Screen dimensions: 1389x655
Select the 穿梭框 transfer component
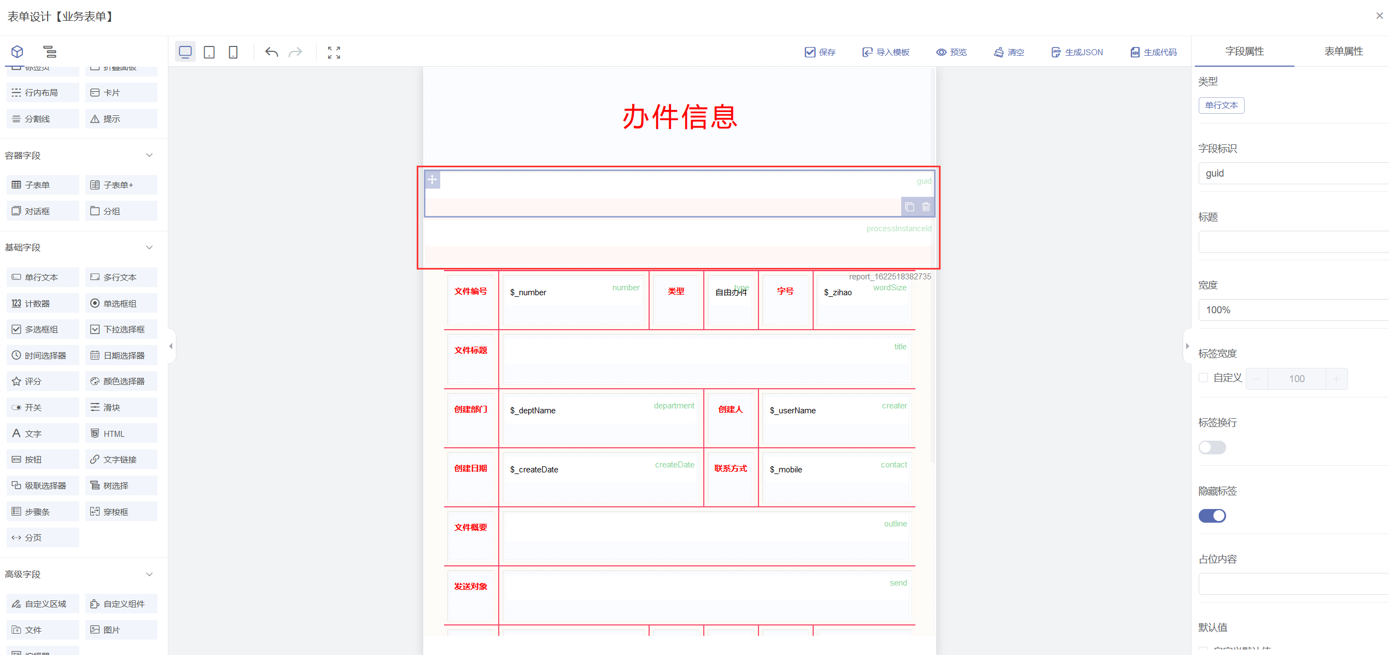pos(121,512)
